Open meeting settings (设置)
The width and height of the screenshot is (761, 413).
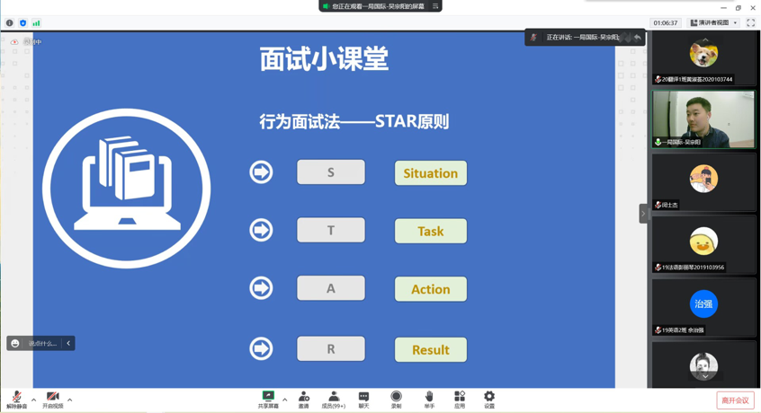489,399
